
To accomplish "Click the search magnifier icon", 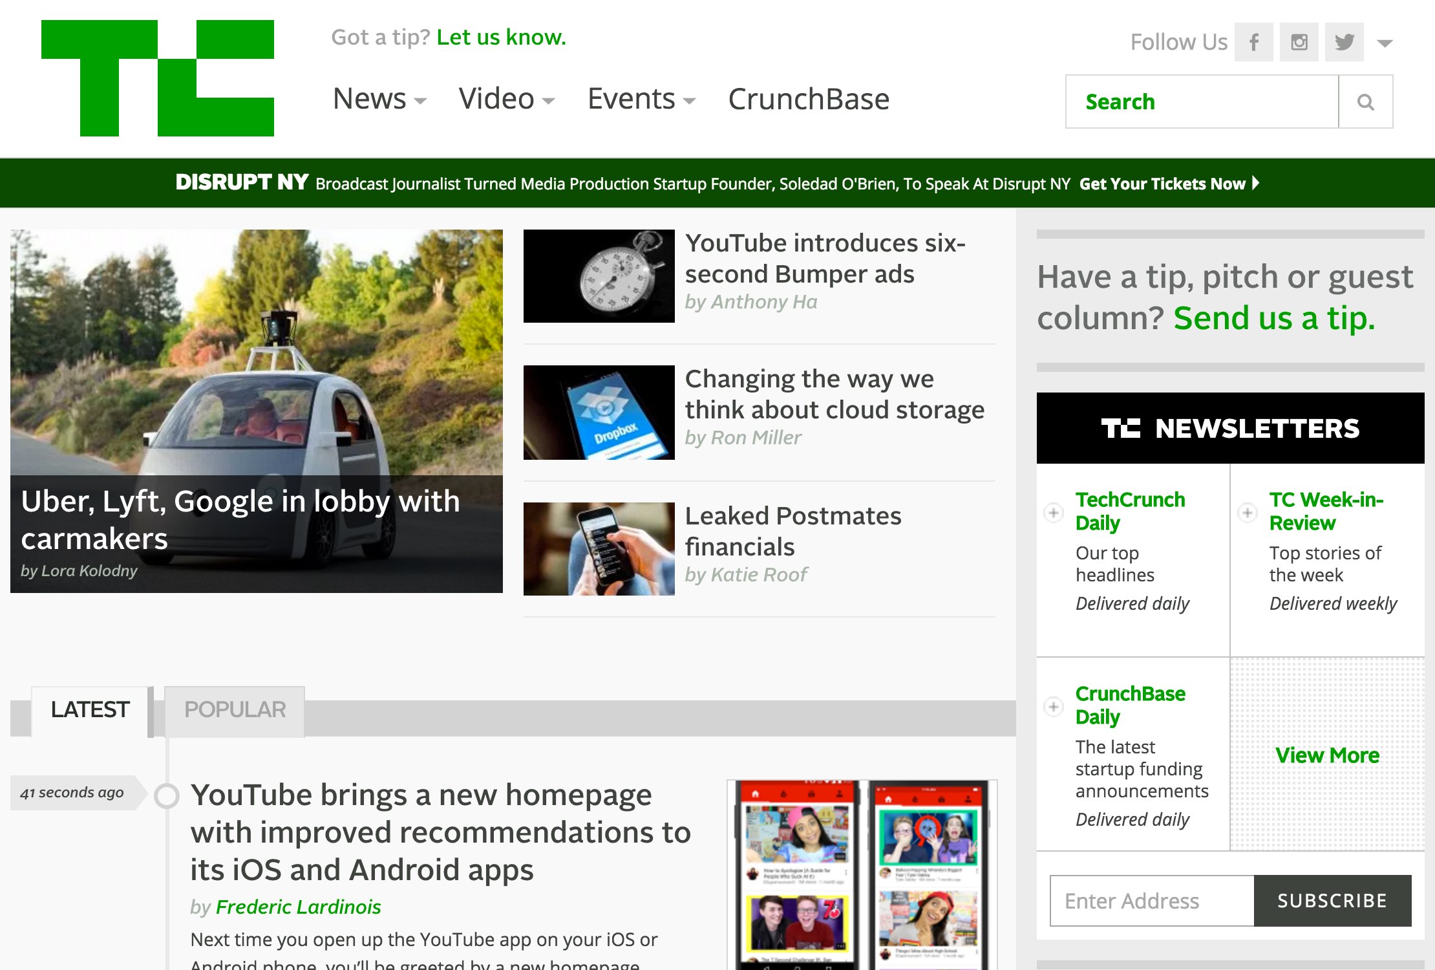I will (x=1365, y=102).
